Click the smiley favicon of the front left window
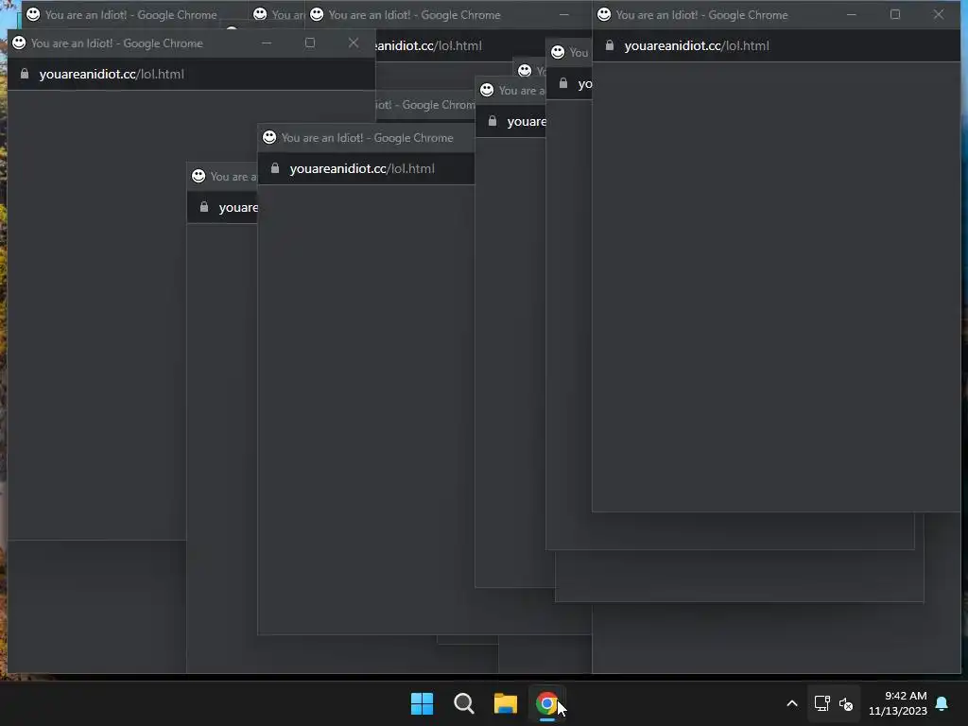 [19, 43]
